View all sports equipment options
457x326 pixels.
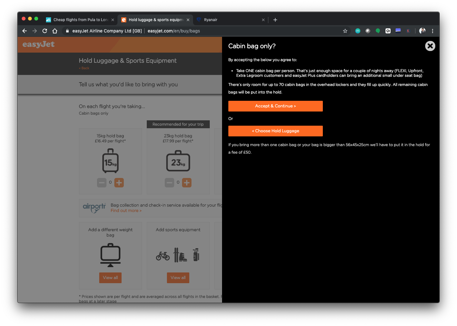tap(178, 277)
